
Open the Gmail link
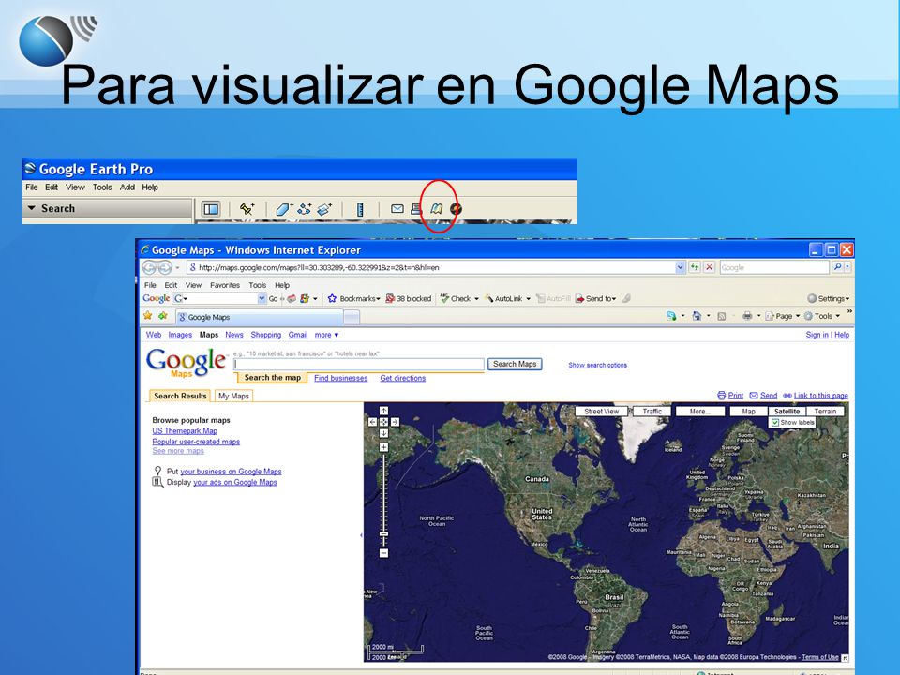(x=298, y=335)
